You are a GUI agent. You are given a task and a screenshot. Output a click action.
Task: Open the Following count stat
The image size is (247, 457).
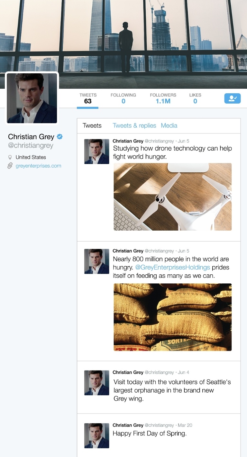click(123, 99)
